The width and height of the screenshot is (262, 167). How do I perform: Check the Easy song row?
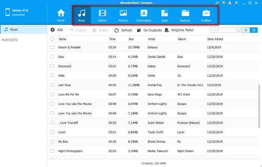pos(52,57)
